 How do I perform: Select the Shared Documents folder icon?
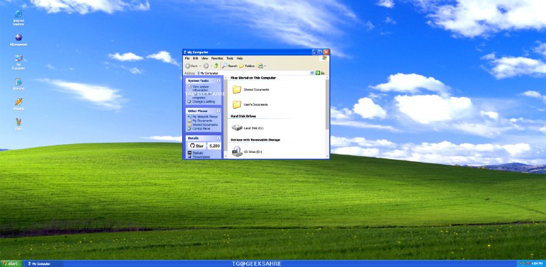coord(237,89)
